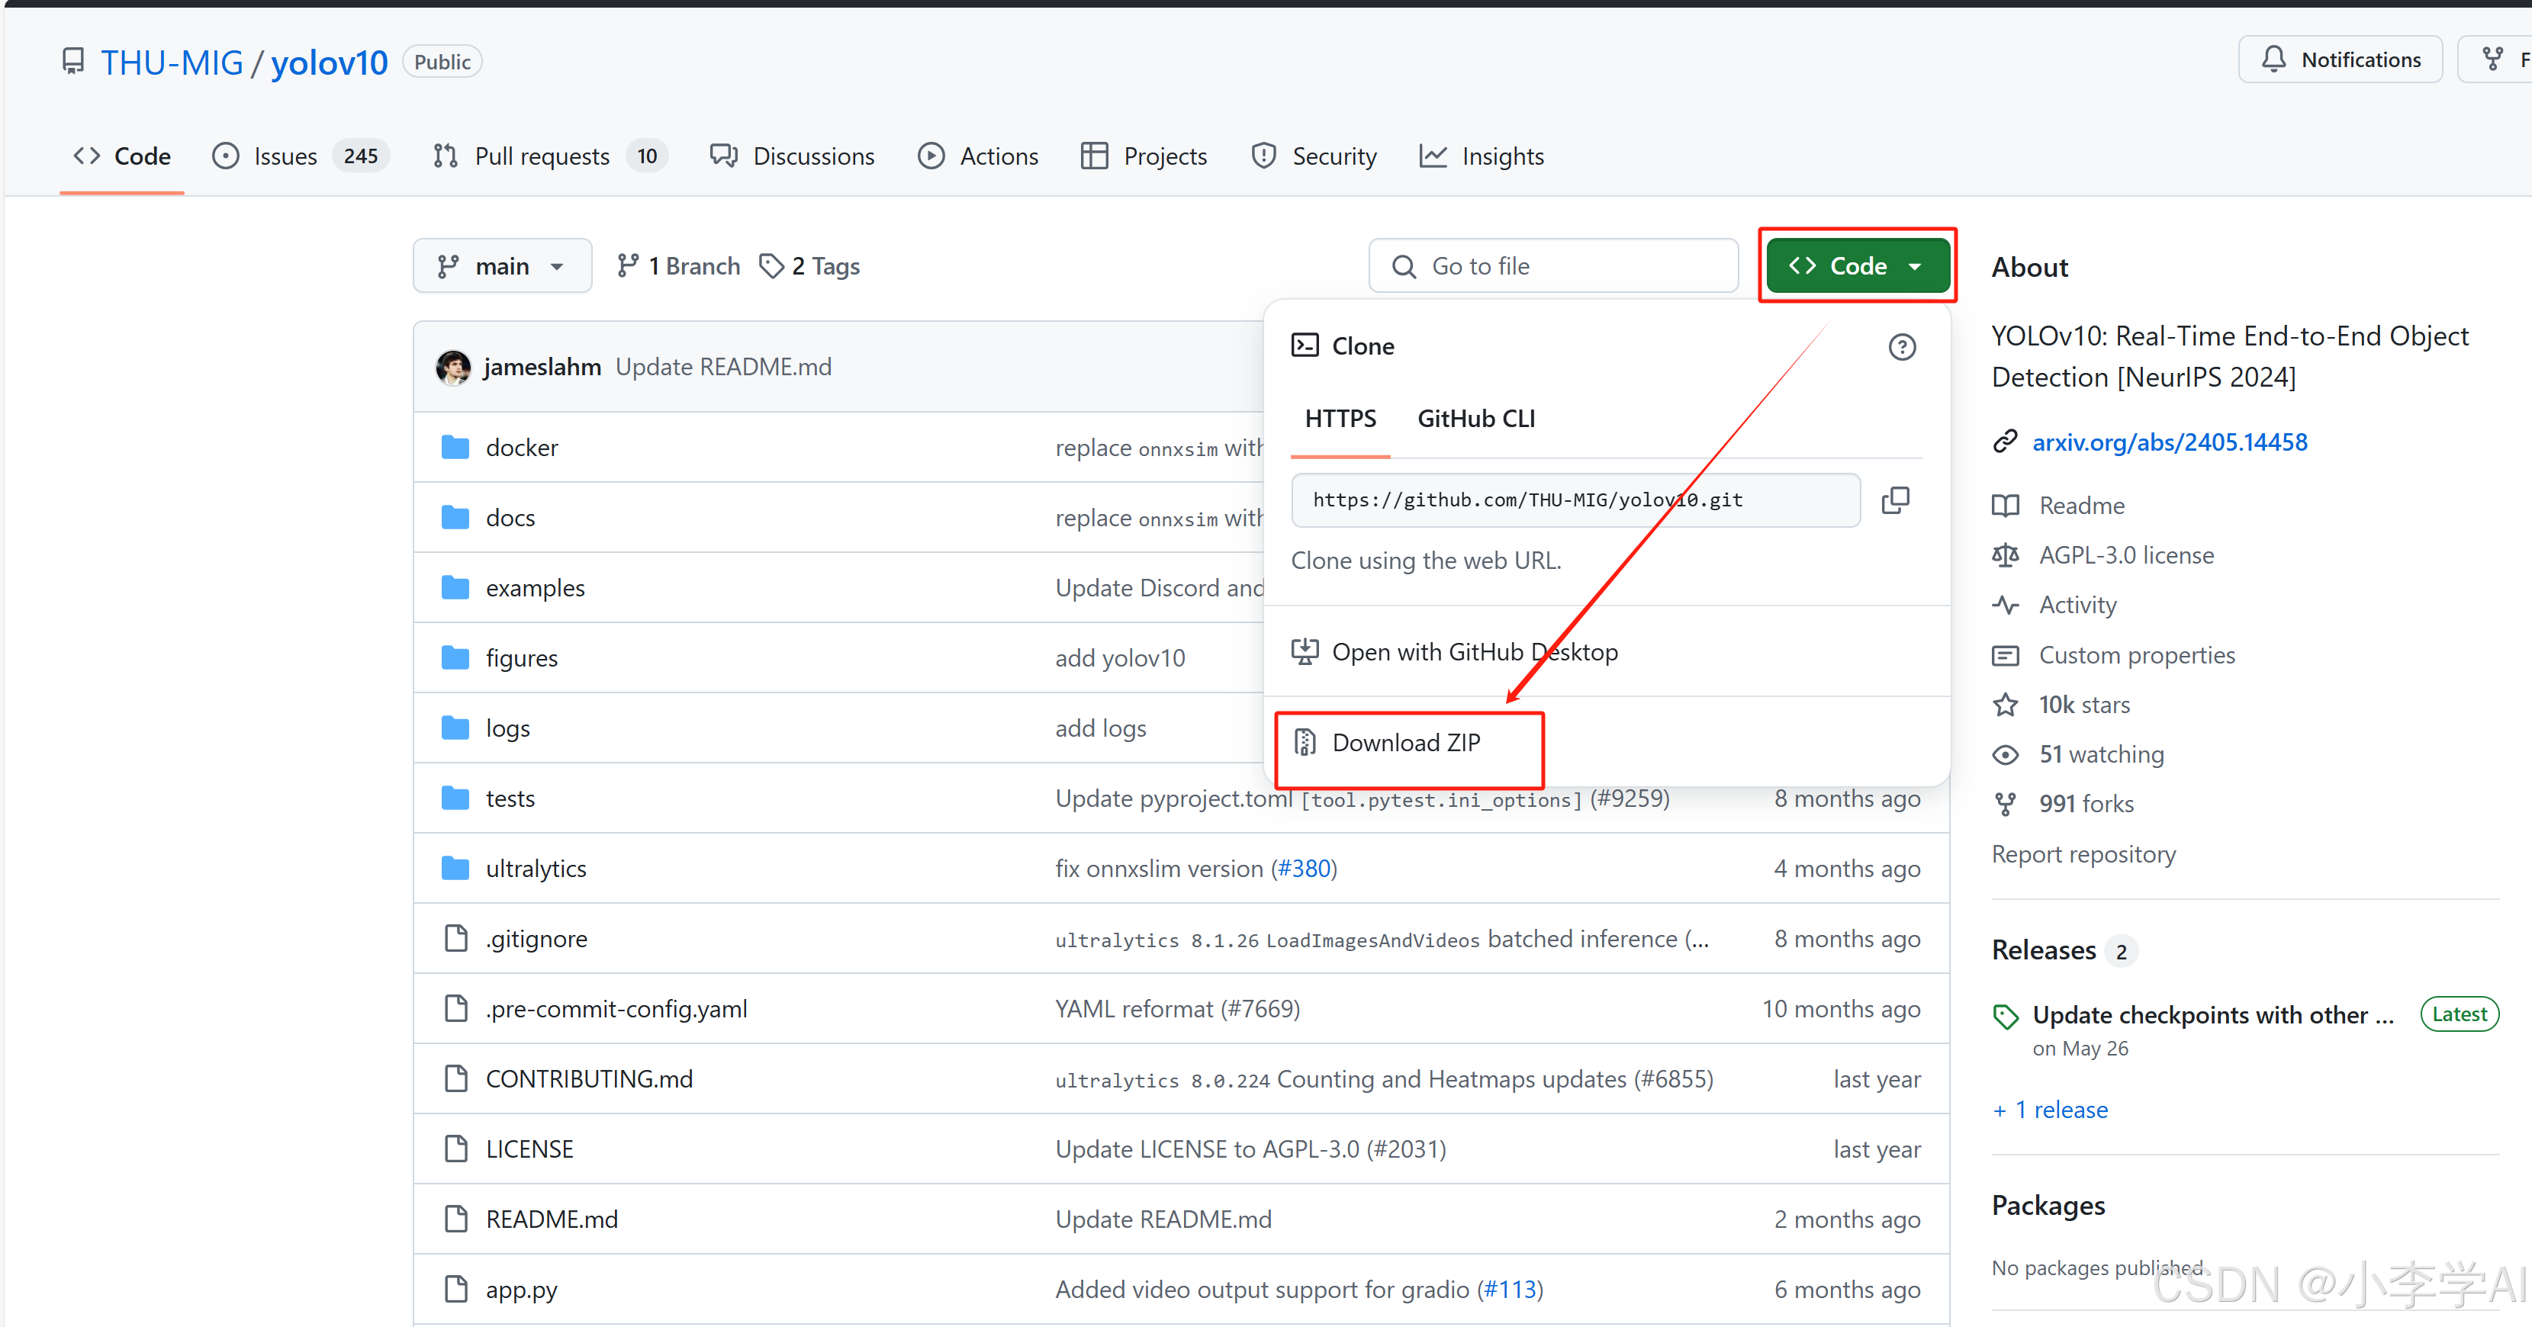Expand the main branch dropdown
The height and width of the screenshot is (1327, 2532).
coord(502,266)
